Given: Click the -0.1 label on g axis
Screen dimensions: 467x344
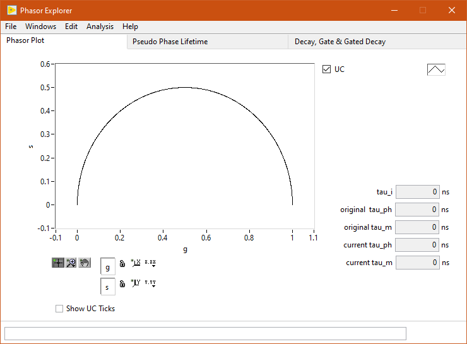Looking at the screenshot, I should (x=56, y=238).
